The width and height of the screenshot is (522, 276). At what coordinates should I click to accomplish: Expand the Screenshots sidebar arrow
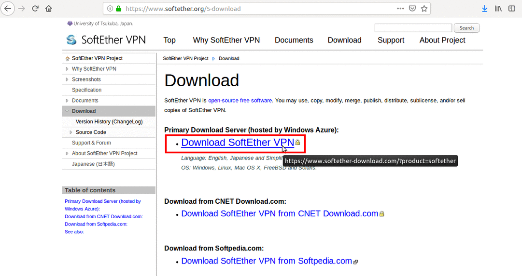pyautogui.click(x=67, y=79)
